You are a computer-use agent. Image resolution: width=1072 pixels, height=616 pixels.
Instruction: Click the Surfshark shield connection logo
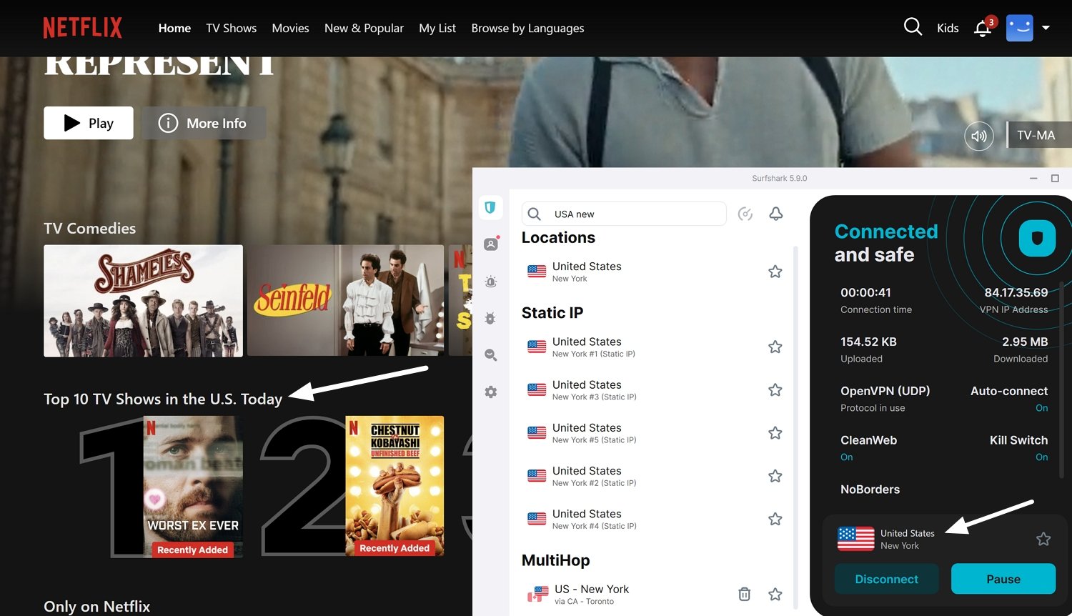1037,238
